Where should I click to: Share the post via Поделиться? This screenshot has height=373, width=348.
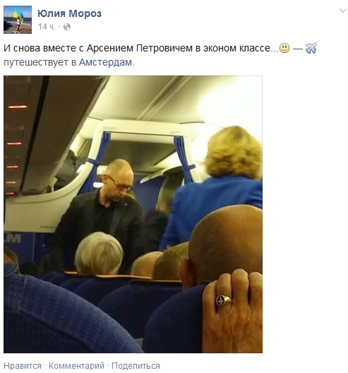(136, 366)
